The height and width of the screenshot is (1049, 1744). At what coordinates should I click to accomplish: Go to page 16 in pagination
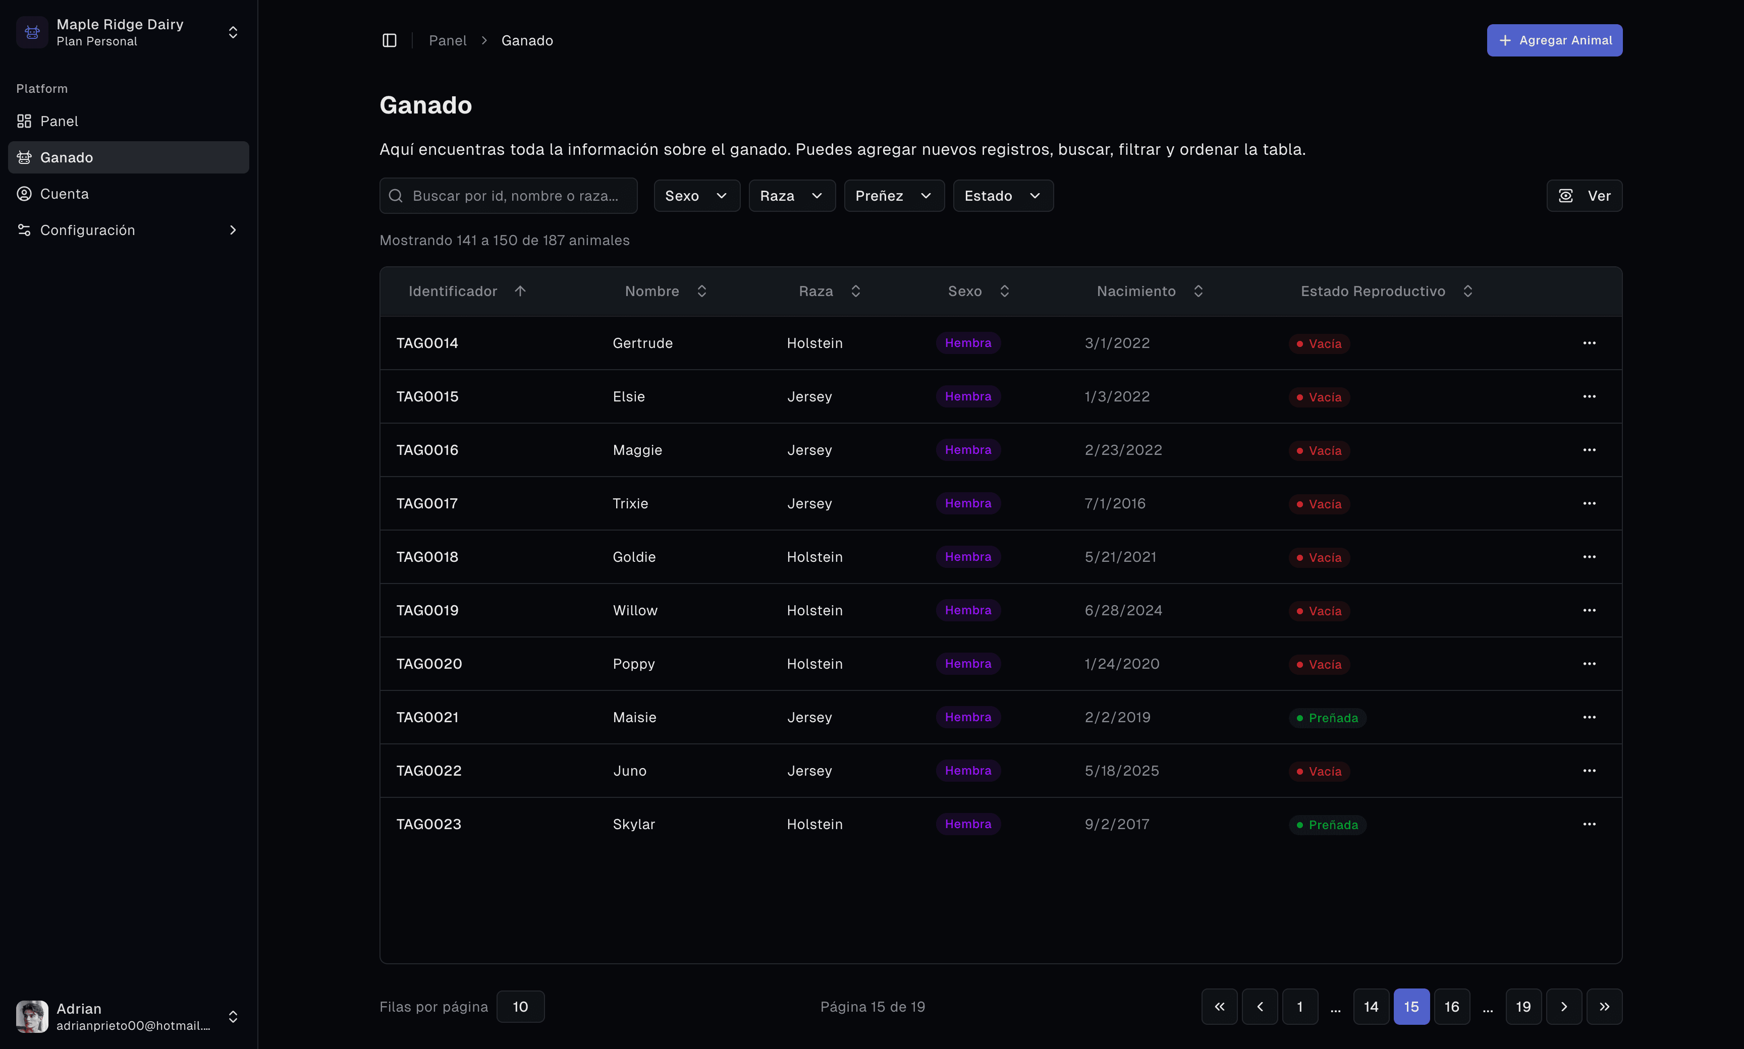tap(1452, 1006)
